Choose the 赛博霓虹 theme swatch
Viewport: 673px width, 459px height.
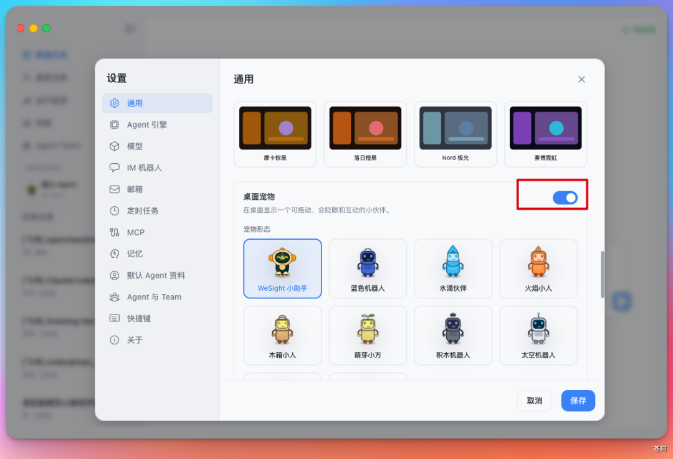point(545,135)
